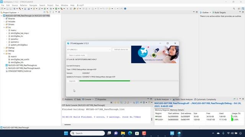Open Task View from the taskbar

(x=109, y=133)
